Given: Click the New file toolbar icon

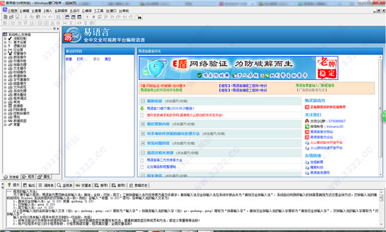Looking at the screenshot, I should click(x=5, y=17).
